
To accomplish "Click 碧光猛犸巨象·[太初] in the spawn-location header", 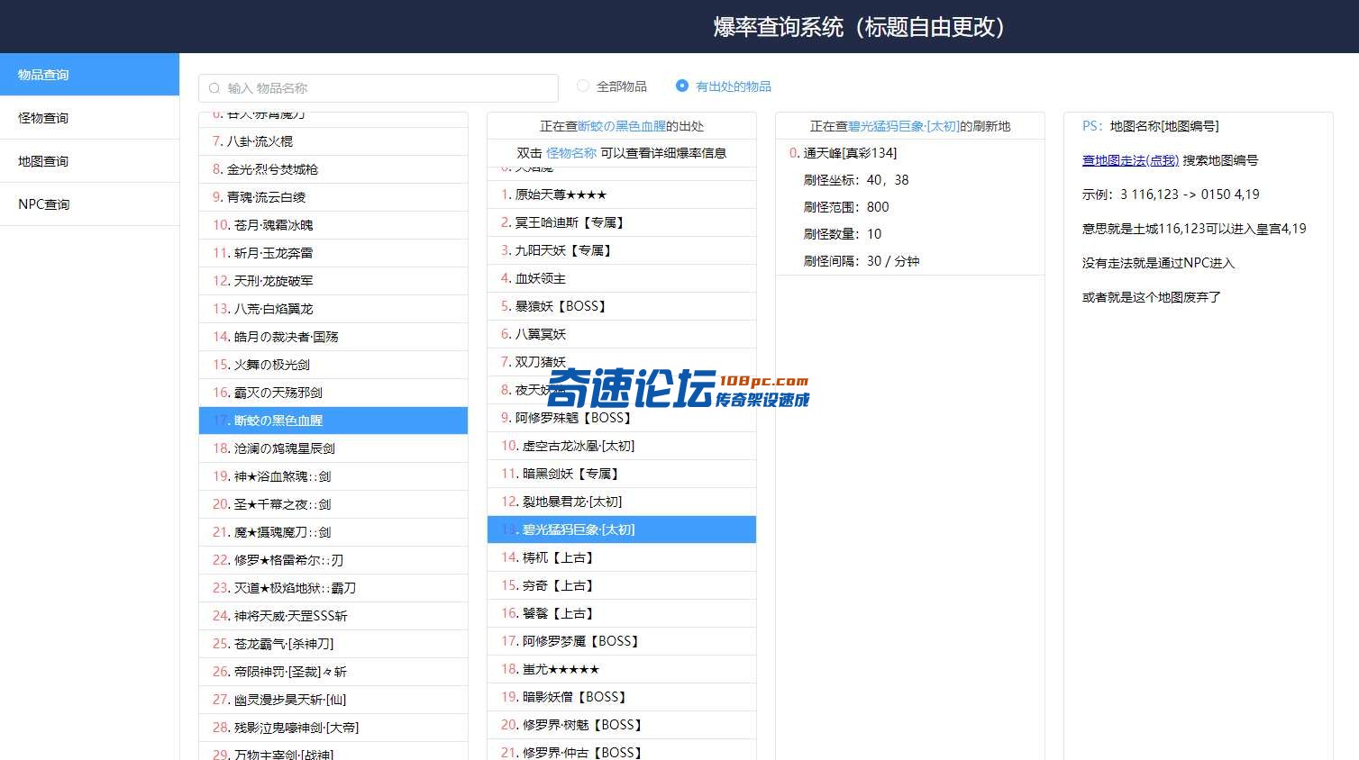I will coord(904,126).
